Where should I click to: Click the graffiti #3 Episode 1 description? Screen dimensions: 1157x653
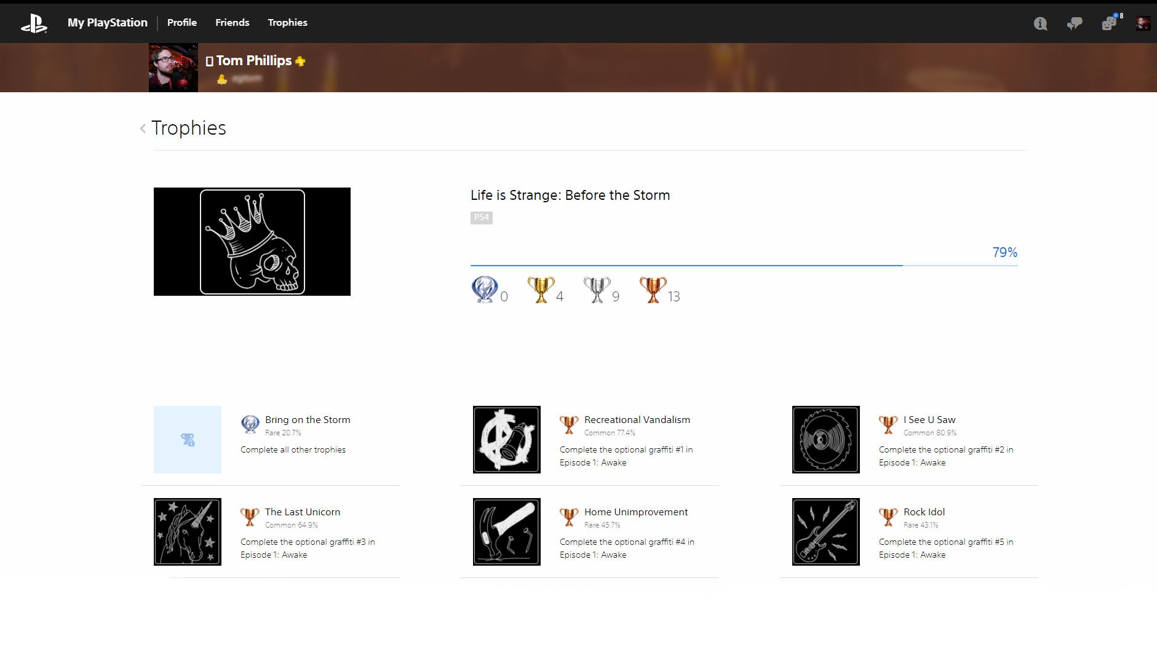click(308, 548)
